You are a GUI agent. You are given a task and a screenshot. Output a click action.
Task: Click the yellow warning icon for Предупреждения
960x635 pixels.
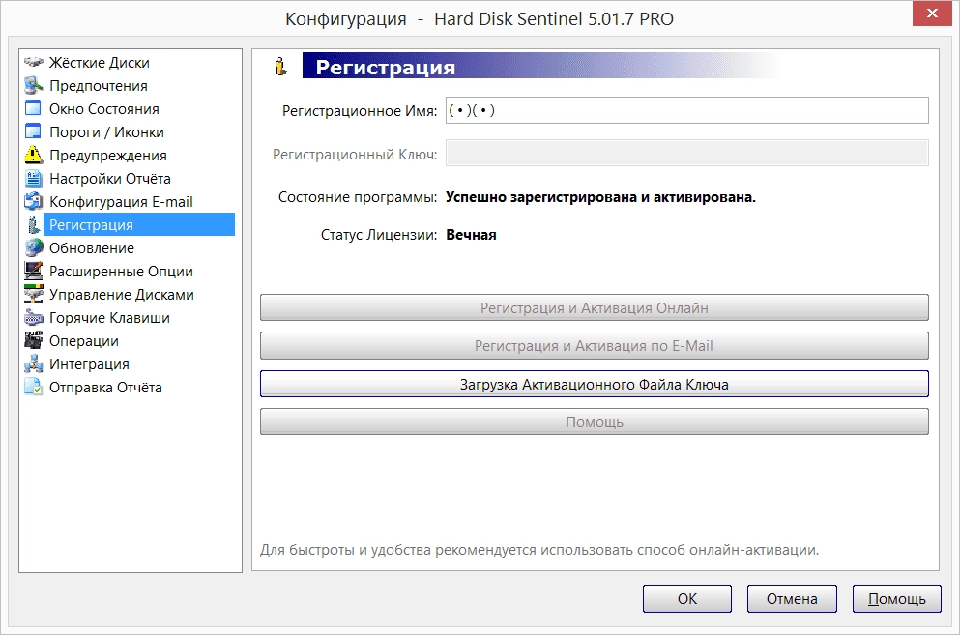33,155
